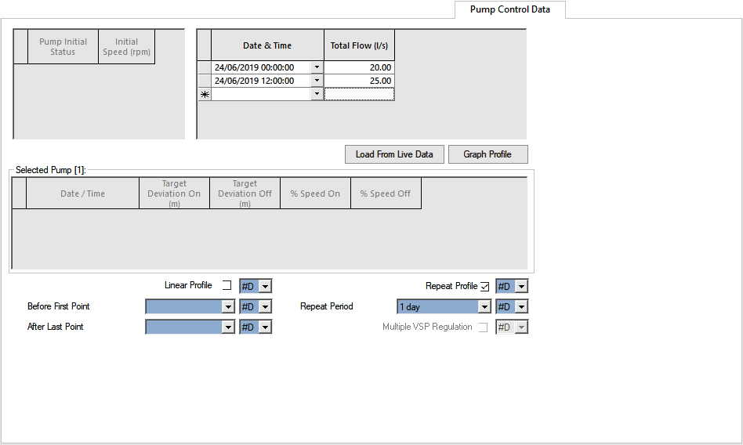Click the % Speed Off column header

386,194
